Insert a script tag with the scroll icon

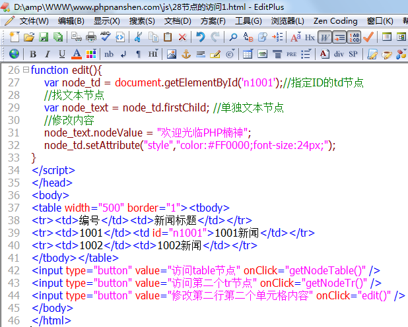coord(372,54)
